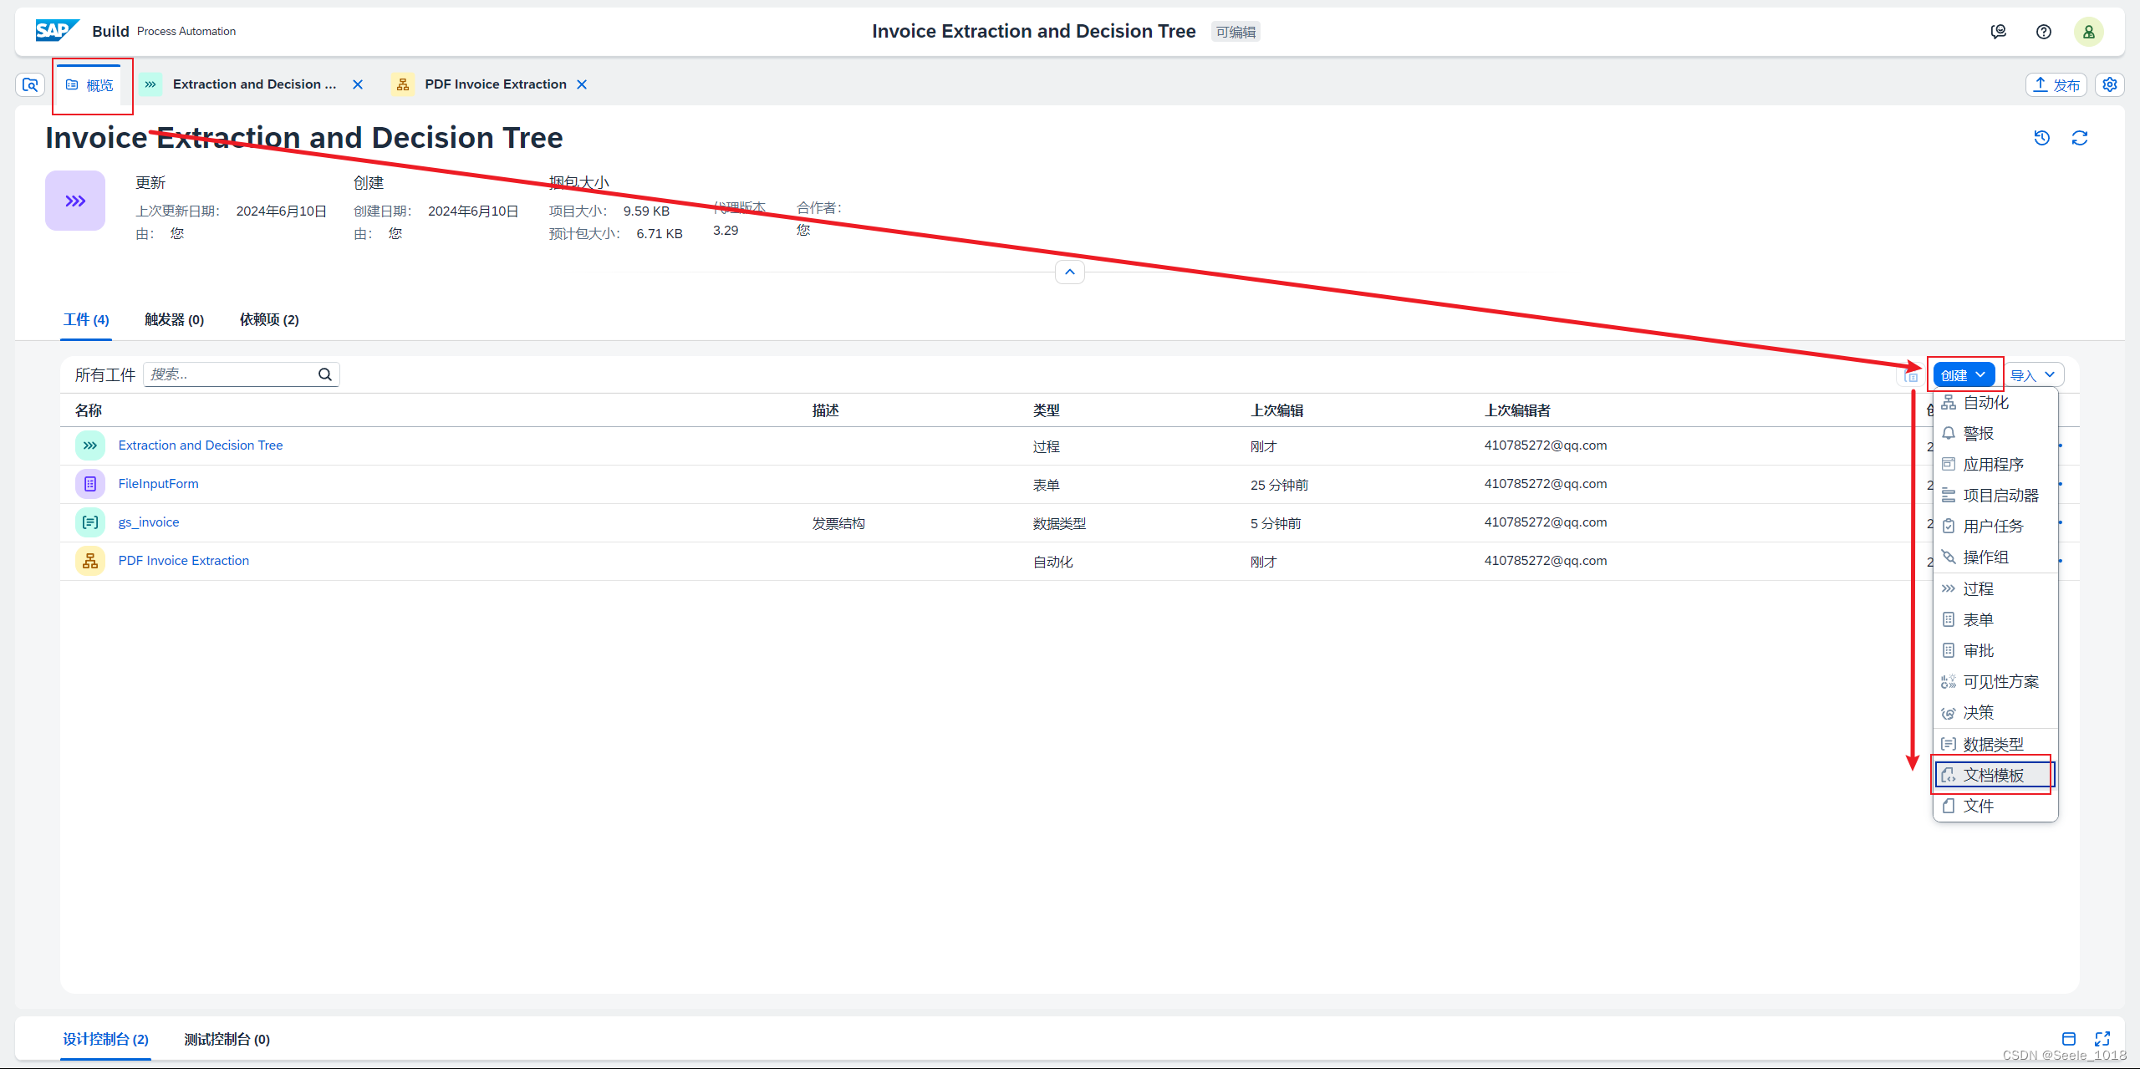
Task: Collapse the header with chevron up
Action: pyautogui.click(x=1070, y=272)
